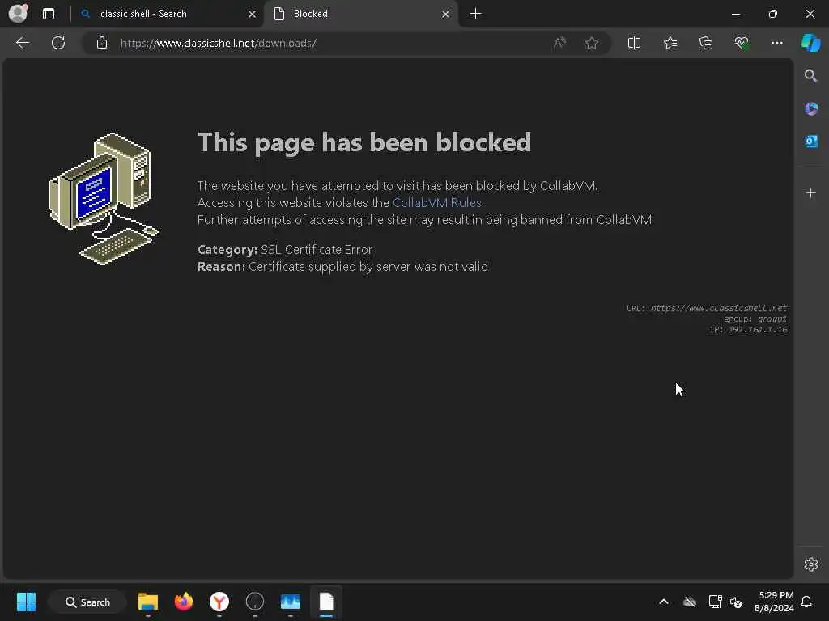Click 'This page has been blocked' heading
The image size is (829, 621).
(x=364, y=142)
